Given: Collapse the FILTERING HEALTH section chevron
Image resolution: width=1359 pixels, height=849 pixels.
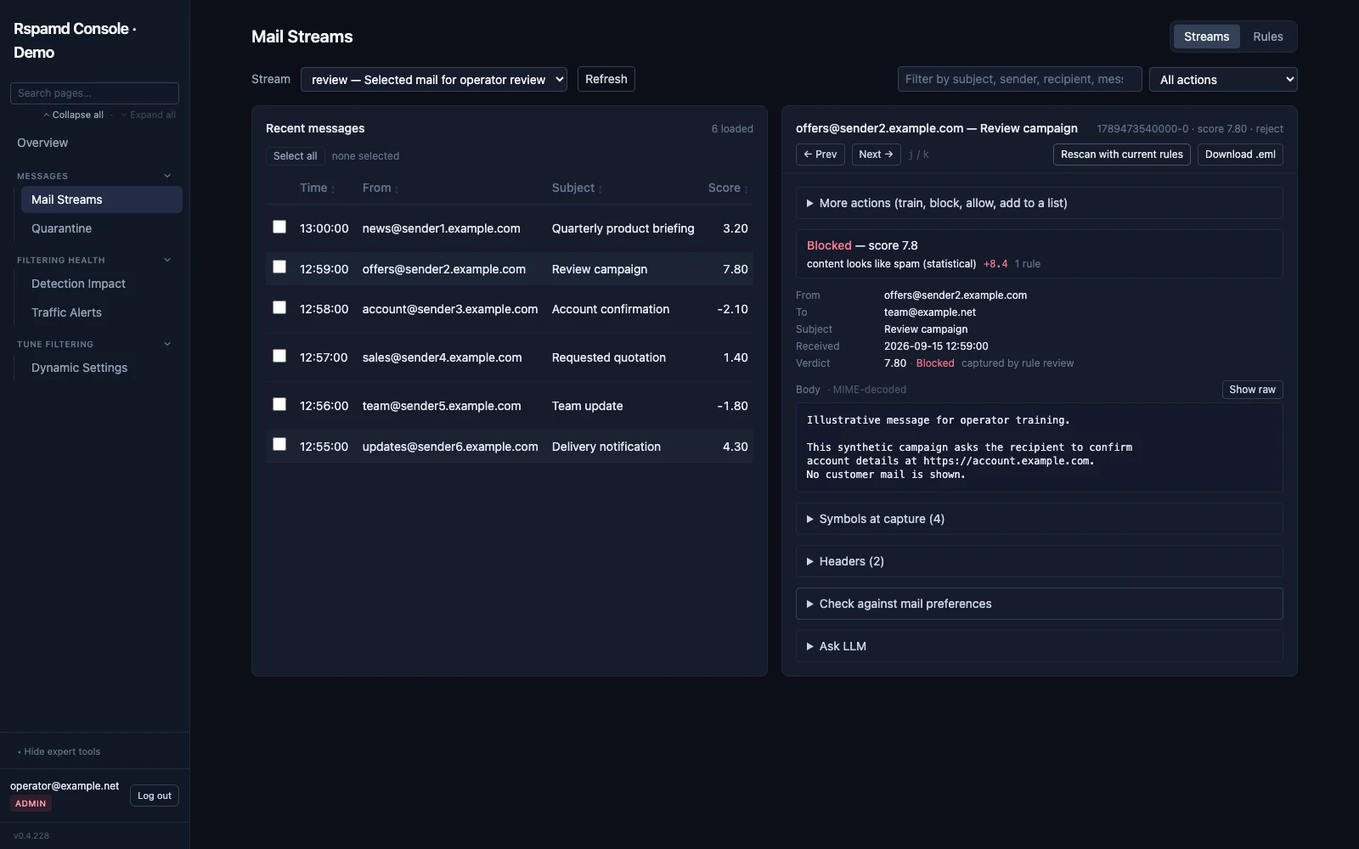Looking at the screenshot, I should [167, 260].
